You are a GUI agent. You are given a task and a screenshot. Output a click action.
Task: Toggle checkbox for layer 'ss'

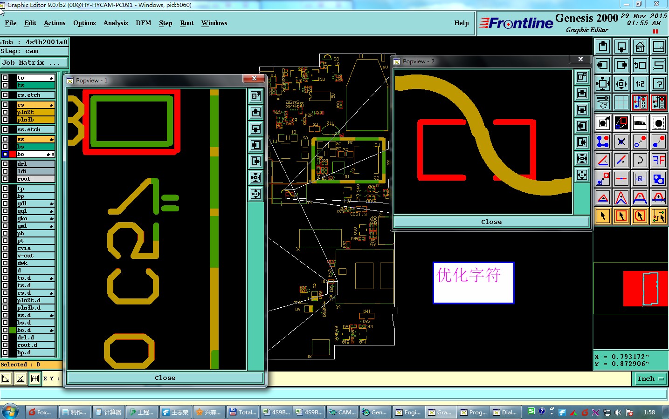[x=5, y=139]
